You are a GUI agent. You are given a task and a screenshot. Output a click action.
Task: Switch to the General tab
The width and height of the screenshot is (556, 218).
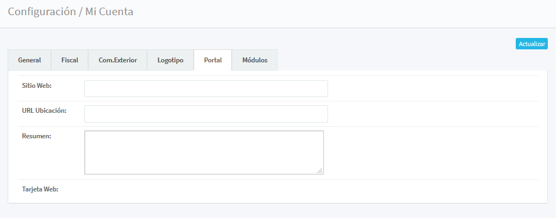click(x=29, y=60)
